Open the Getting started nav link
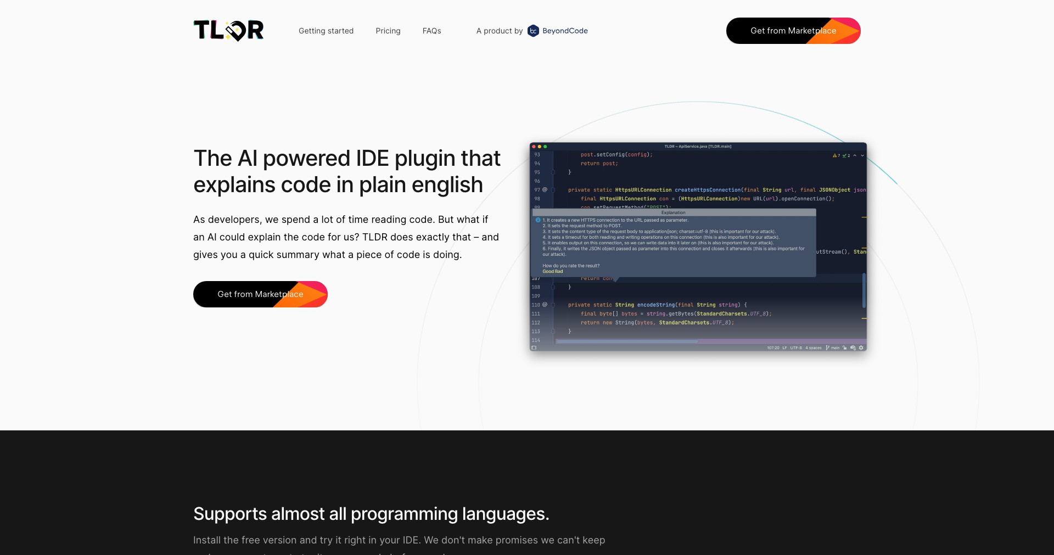Viewport: 1054px width, 555px height. (x=326, y=31)
